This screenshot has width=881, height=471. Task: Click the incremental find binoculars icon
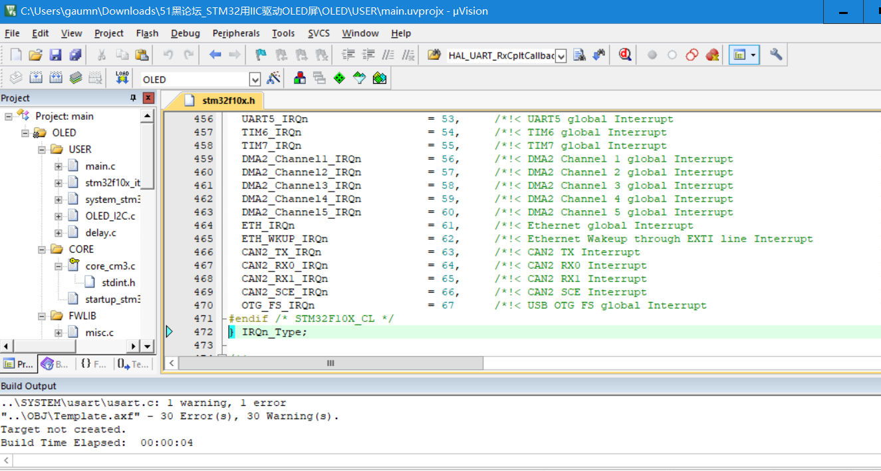click(x=599, y=55)
